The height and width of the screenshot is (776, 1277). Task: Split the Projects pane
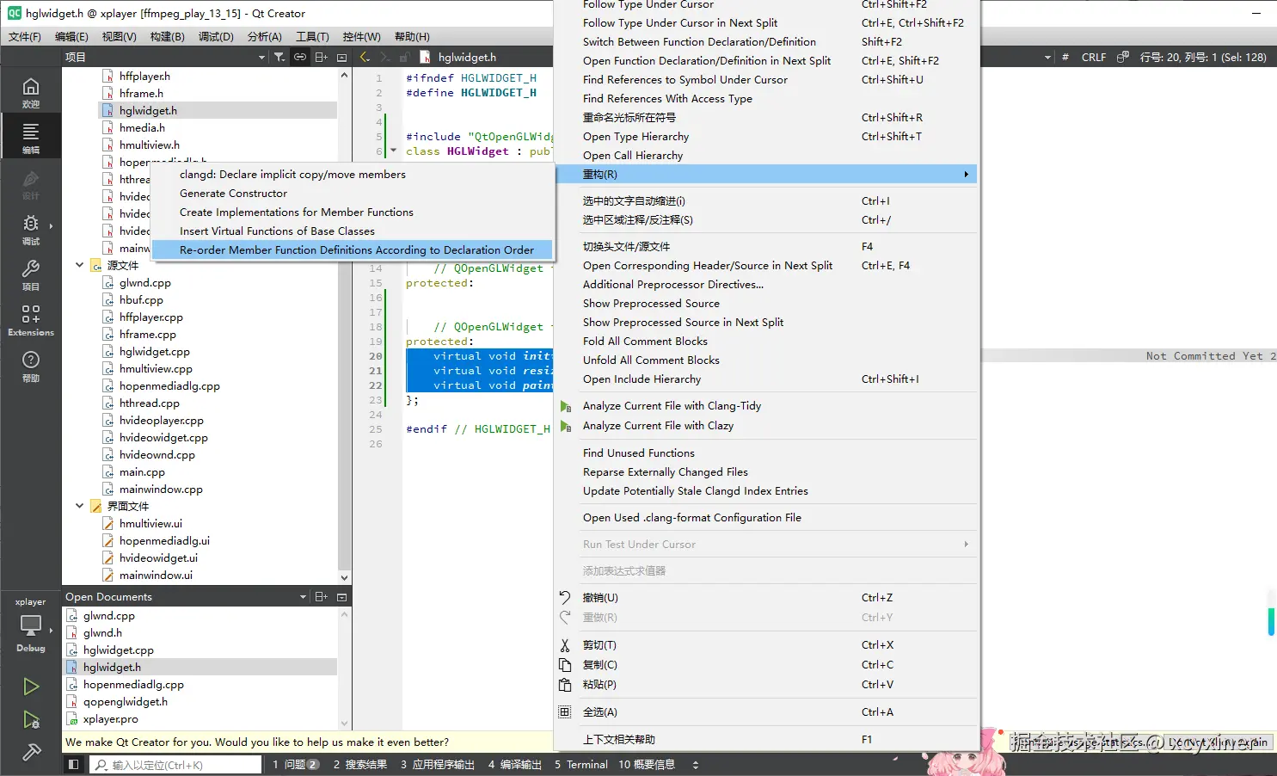[321, 57]
